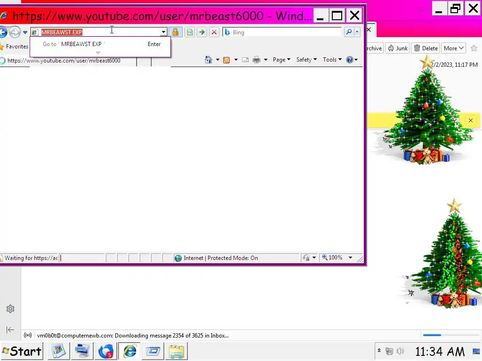Expand Home button dropdown arrow
The image size is (482, 361).
click(x=217, y=60)
